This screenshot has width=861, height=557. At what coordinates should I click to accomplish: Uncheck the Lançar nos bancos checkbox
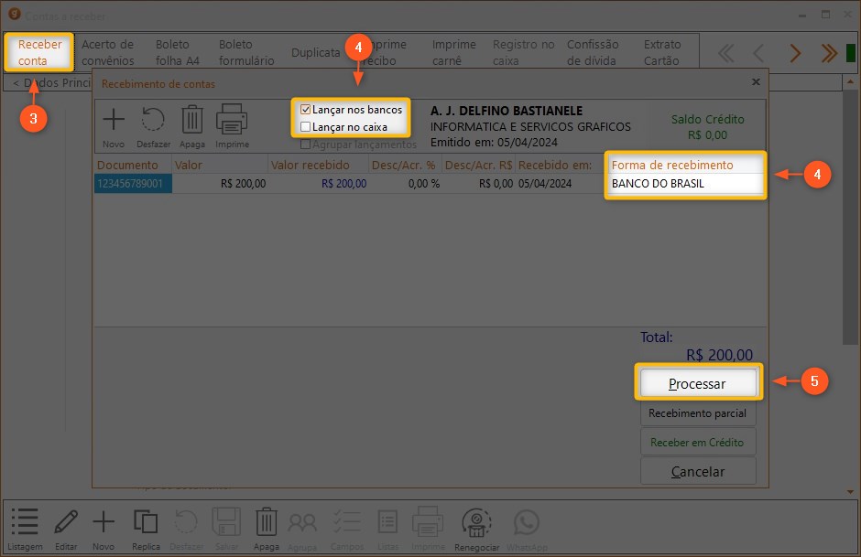pyautogui.click(x=306, y=110)
